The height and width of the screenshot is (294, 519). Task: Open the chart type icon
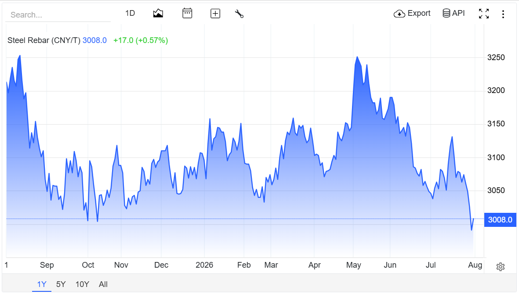coord(158,13)
